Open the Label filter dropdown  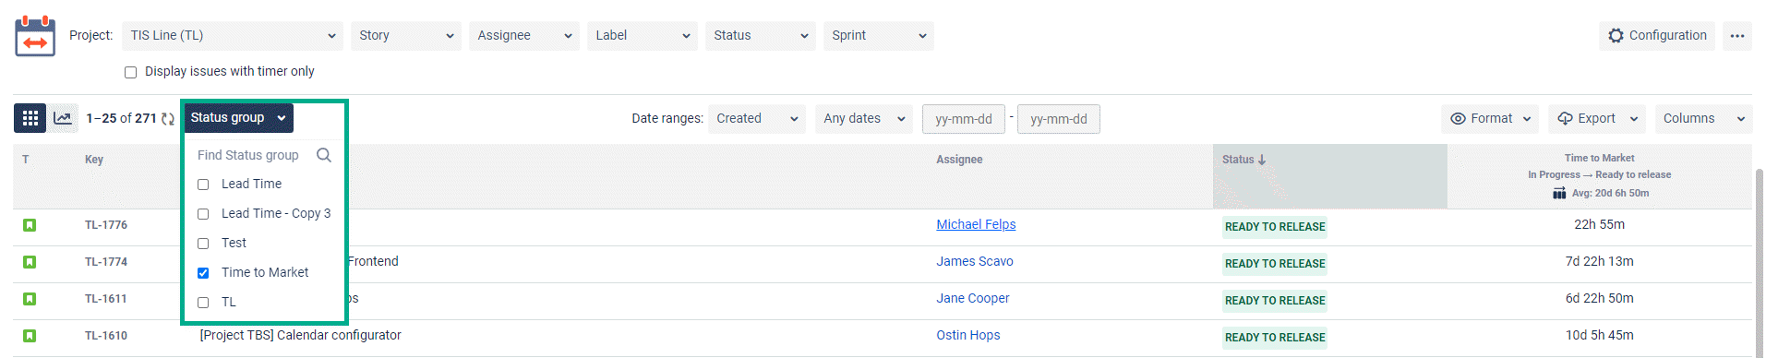point(643,36)
